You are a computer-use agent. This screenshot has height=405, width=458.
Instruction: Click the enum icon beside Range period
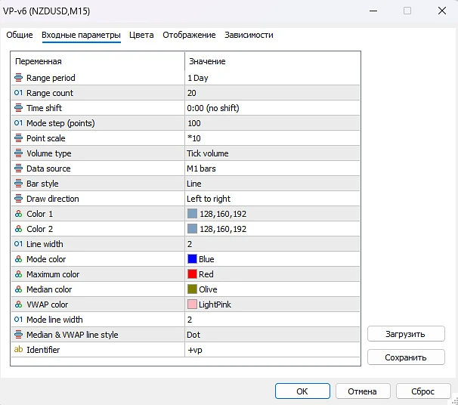click(19, 78)
